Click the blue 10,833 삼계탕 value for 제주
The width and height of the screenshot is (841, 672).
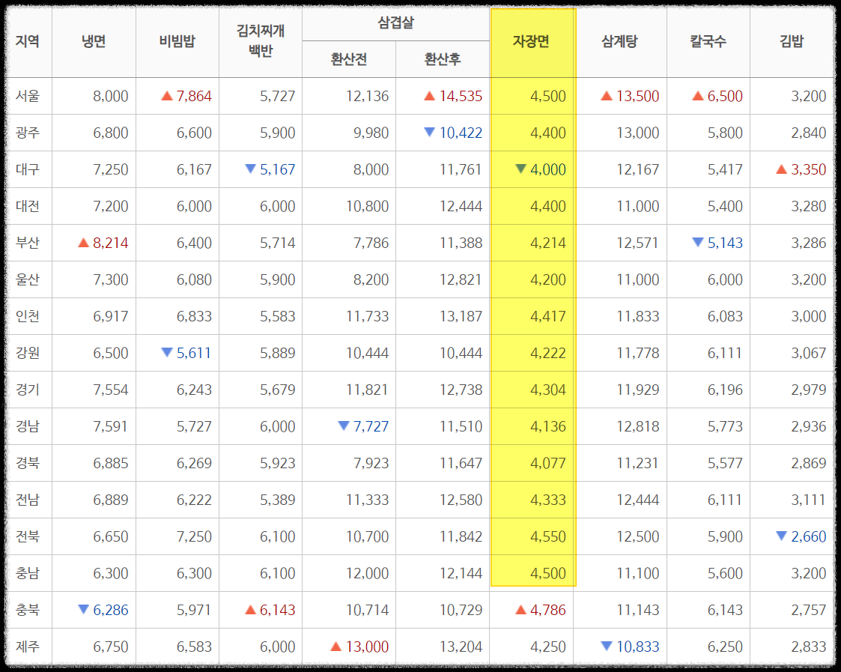pos(638,647)
